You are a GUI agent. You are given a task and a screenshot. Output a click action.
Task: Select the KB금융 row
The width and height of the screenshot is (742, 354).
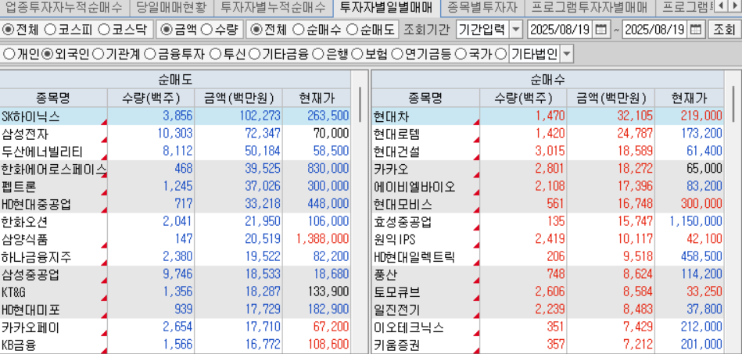[175, 345]
